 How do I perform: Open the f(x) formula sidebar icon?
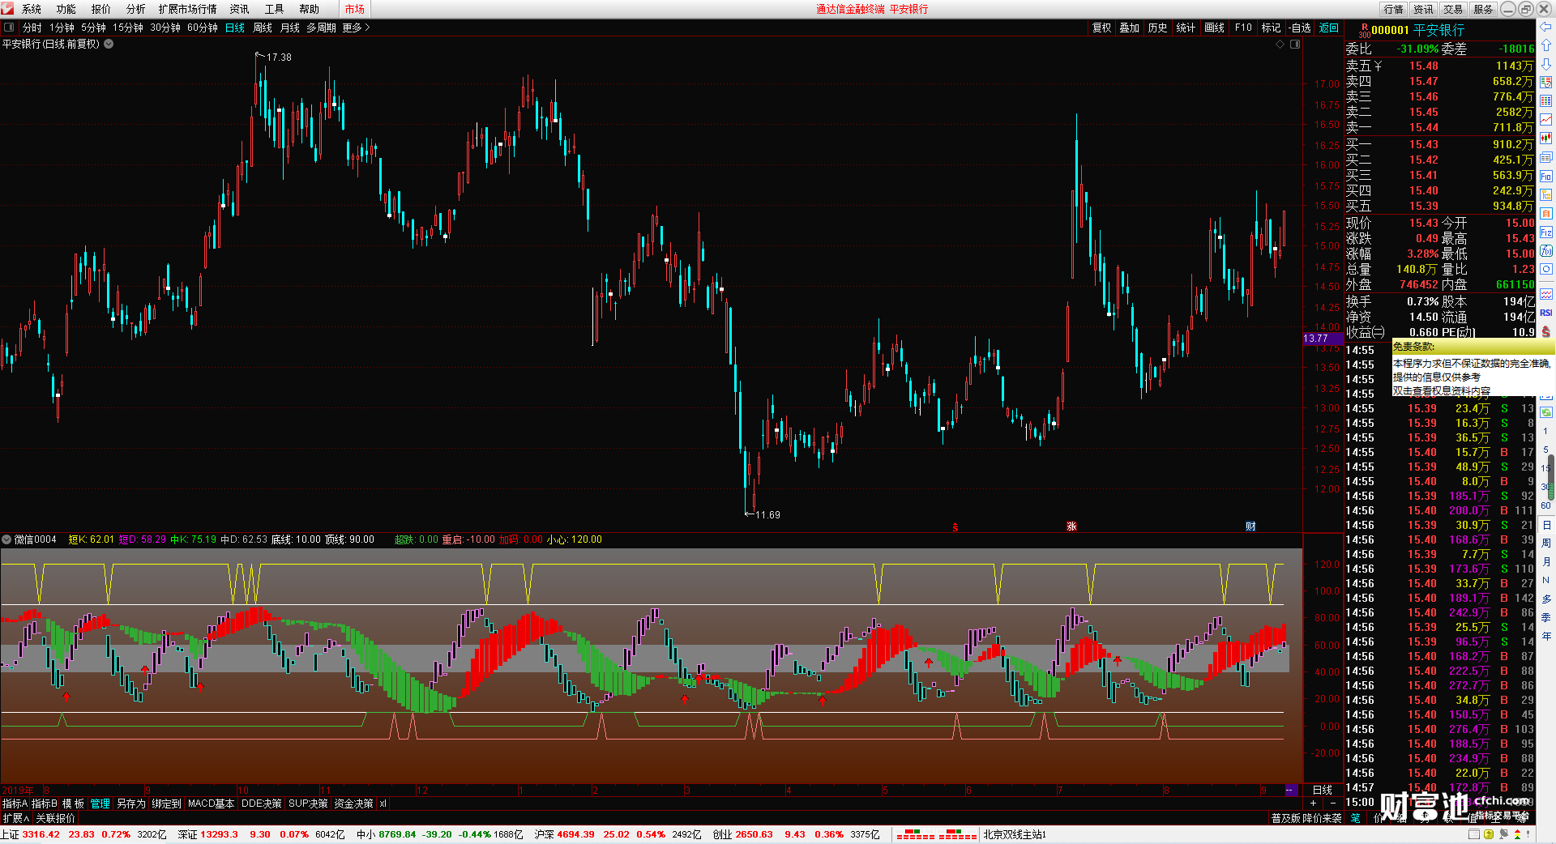click(1546, 251)
